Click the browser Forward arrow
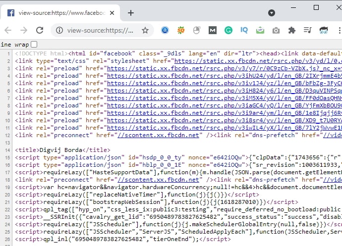Viewport: 342px width, 246px height. (24, 30)
